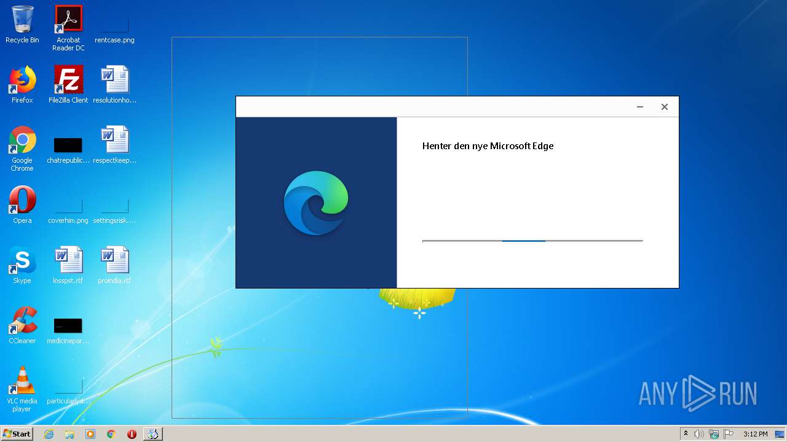Open Chrome from the taskbar
Viewport: 787px width, 442px height.
click(x=111, y=434)
